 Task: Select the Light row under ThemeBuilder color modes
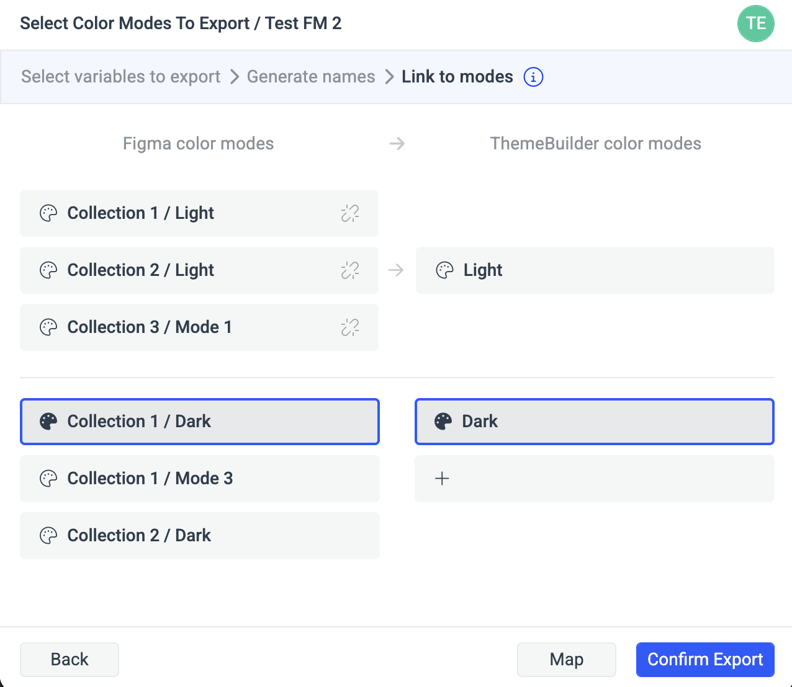(x=595, y=270)
